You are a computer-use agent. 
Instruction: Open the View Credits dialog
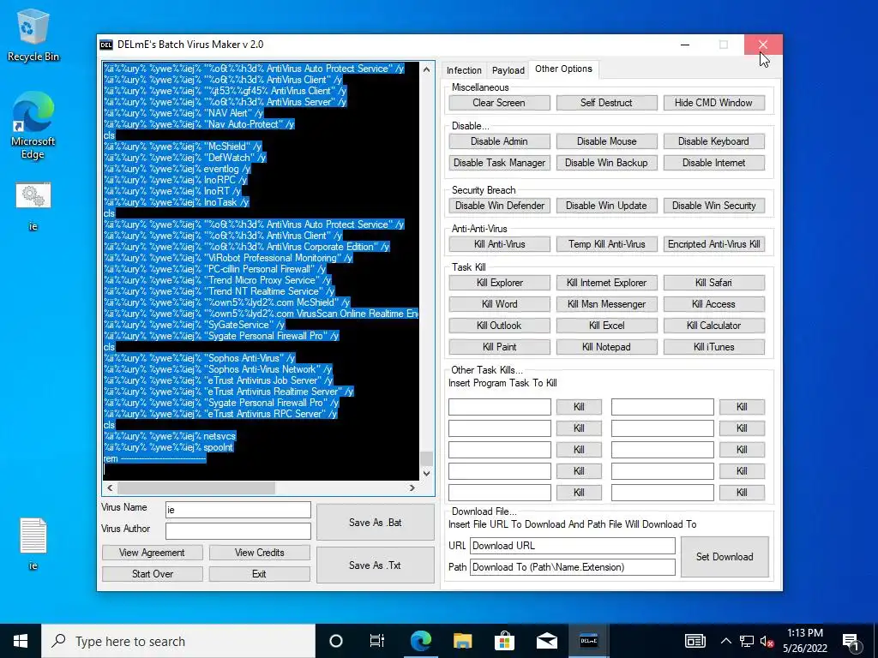click(259, 553)
